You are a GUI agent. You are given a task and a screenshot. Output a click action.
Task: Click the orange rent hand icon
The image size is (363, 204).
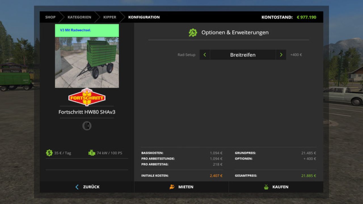pos(172,187)
